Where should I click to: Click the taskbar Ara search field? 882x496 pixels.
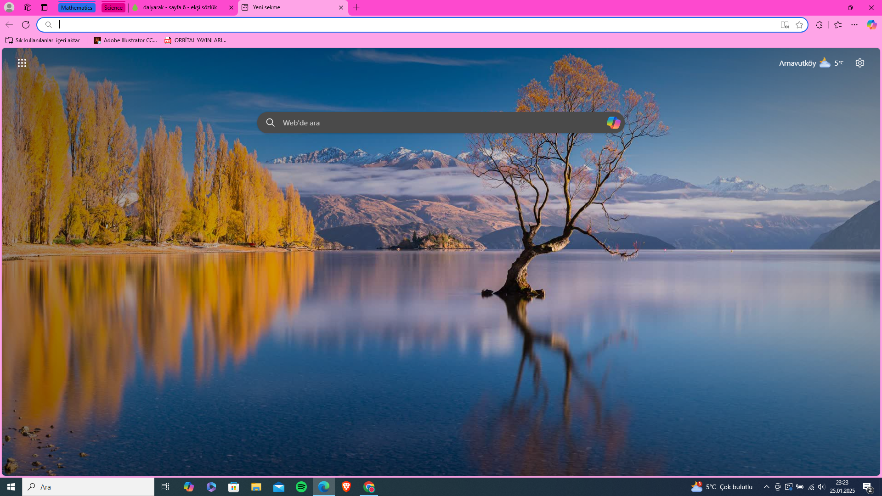88,487
